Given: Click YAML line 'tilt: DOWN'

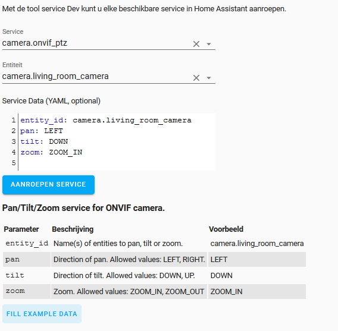Looking at the screenshot, I should click(x=44, y=141).
